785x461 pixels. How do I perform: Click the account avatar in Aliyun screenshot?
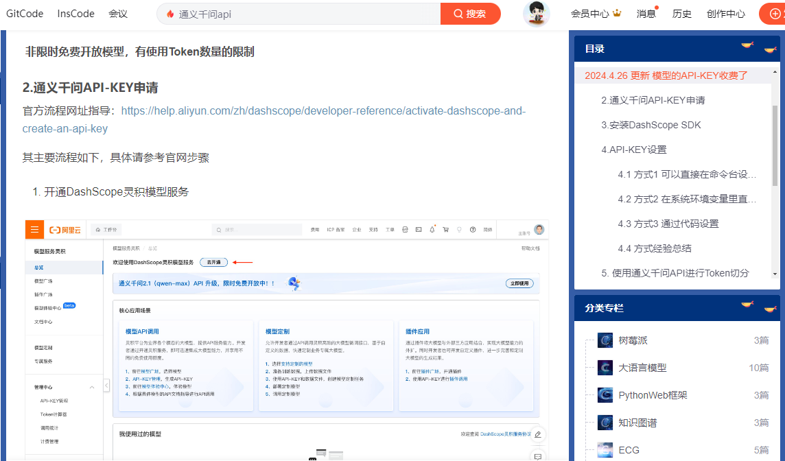[539, 229]
